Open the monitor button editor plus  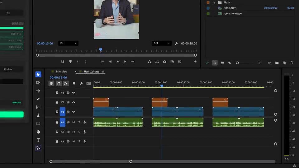point(195,62)
